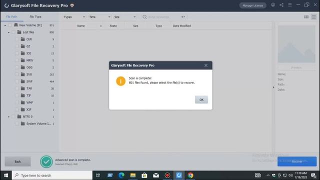The image size is (320, 180).
Task: Click OK in the scan complete dialog
Action: pos(201,99)
